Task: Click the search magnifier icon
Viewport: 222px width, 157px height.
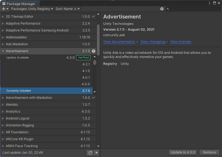Action: (168, 9)
